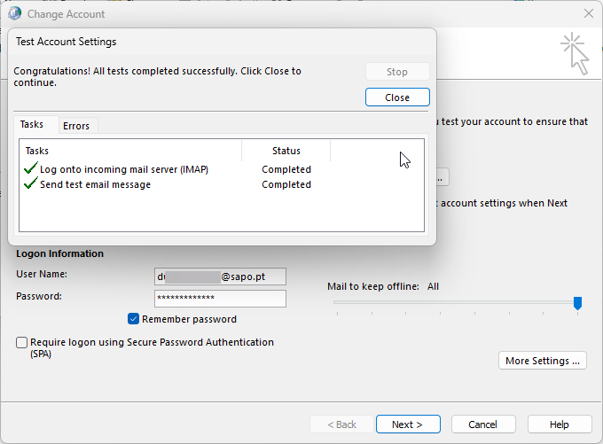Uncheck the Remember password checkbox
This screenshot has width=603, height=444.
click(134, 319)
